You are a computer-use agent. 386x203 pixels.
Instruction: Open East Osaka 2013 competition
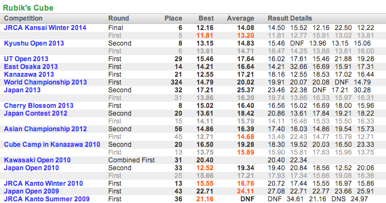click(x=31, y=67)
